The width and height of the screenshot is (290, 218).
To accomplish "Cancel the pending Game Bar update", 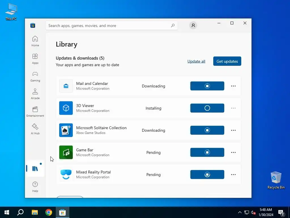I will (207, 152).
